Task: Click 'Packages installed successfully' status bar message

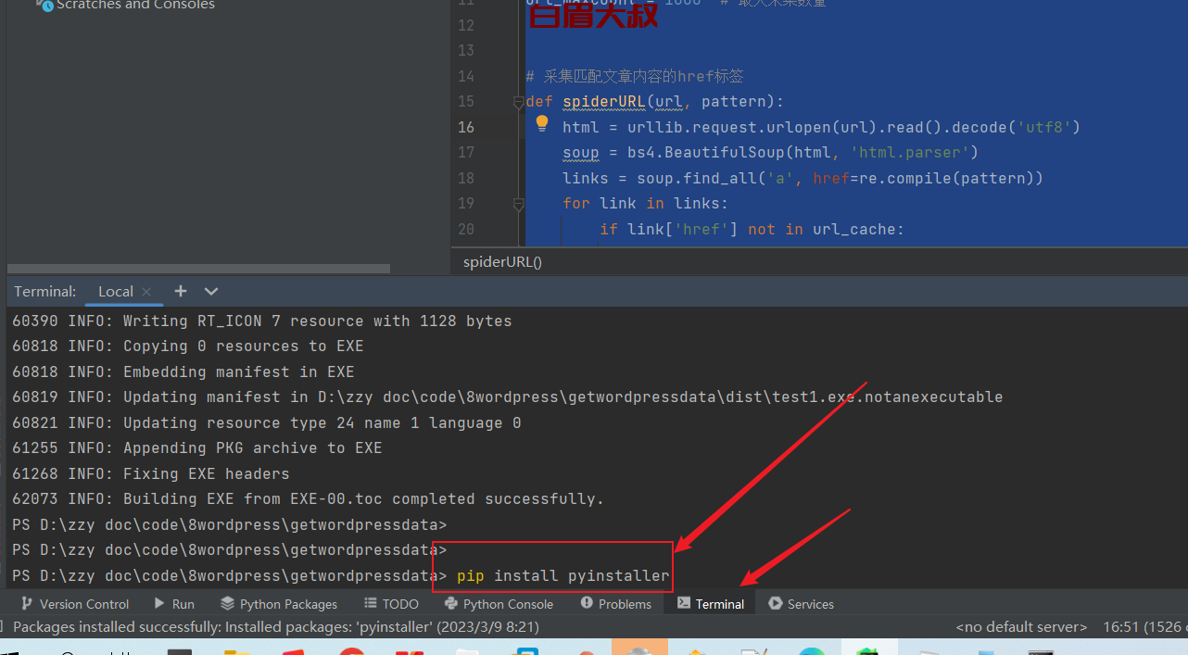Action: [x=276, y=627]
